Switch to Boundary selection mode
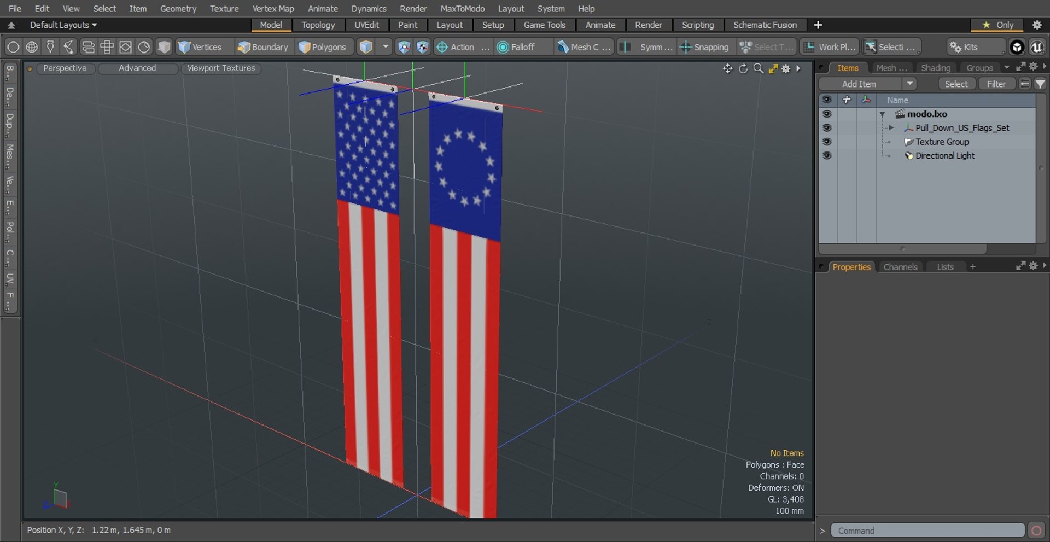The width and height of the screenshot is (1050, 542). pyautogui.click(x=263, y=47)
